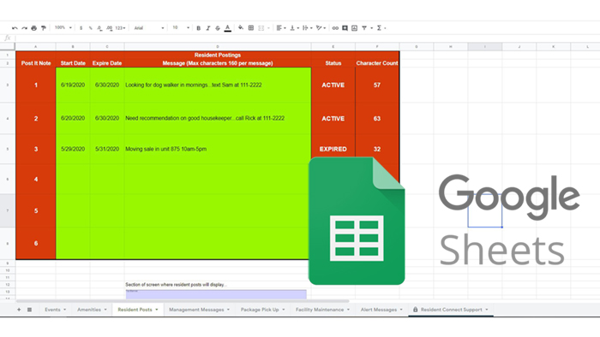Click the select-all corner box
The width and height of the screenshot is (600, 337).
(x=7, y=46)
